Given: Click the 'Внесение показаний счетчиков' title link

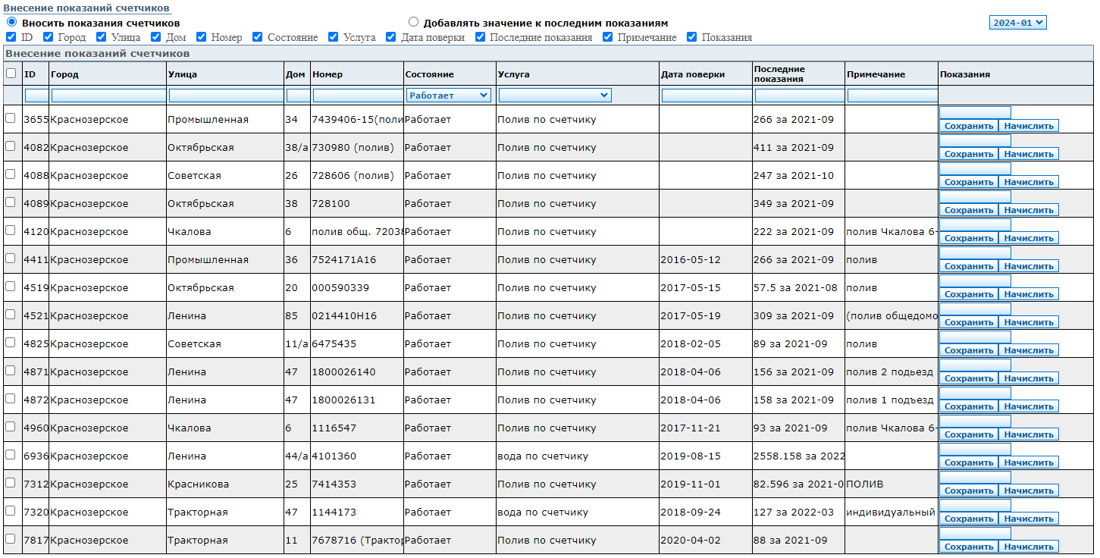Looking at the screenshot, I should coord(86,8).
